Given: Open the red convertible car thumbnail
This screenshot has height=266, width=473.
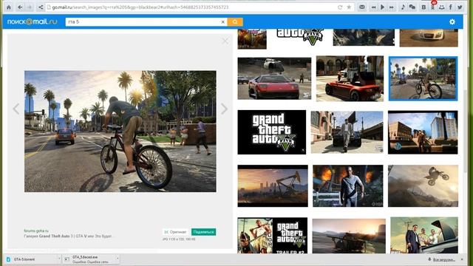Looking at the screenshot, I should [350, 78].
